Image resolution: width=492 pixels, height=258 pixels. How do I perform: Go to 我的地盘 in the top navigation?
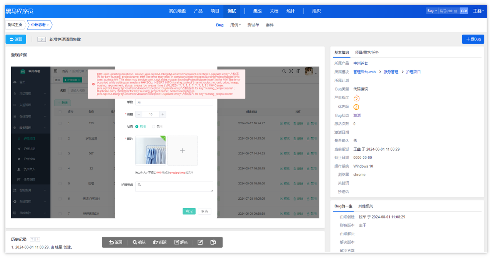[178, 11]
